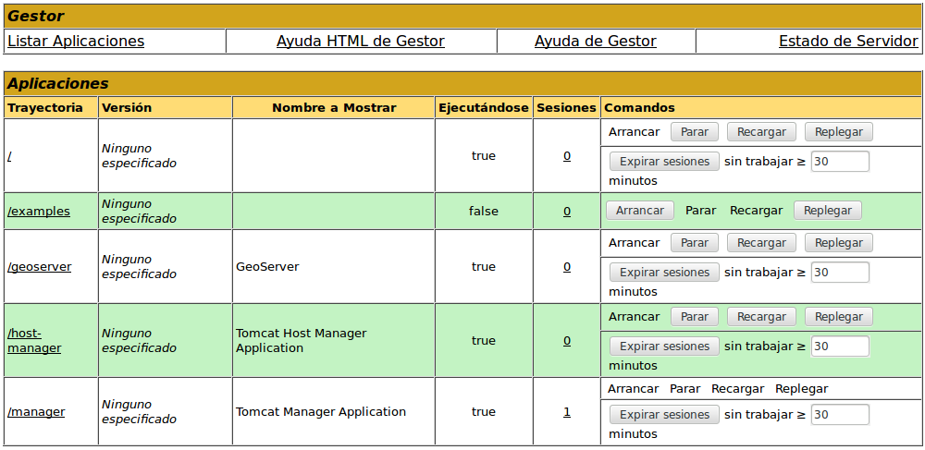Stop the /geoserver app with Parar
This screenshot has width=925, height=450.
pyautogui.click(x=694, y=243)
